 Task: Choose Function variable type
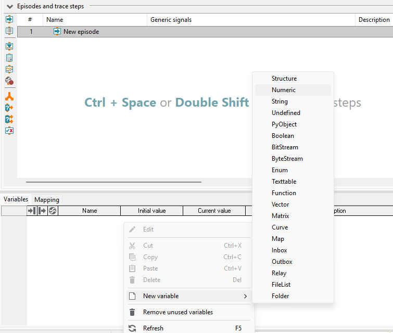pos(293,193)
